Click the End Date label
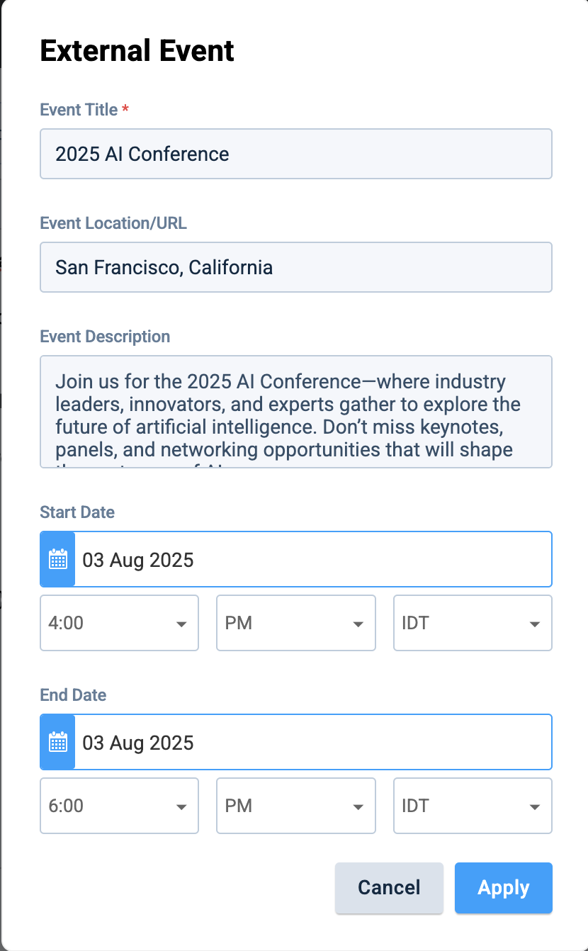The height and width of the screenshot is (951, 588). tap(73, 695)
